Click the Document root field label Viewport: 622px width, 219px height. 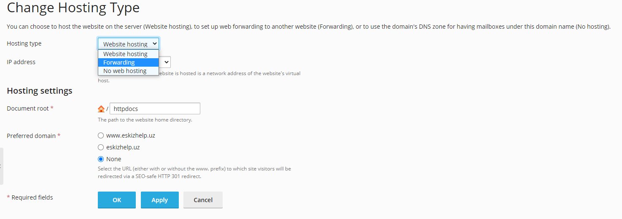click(x=28, y=108)
